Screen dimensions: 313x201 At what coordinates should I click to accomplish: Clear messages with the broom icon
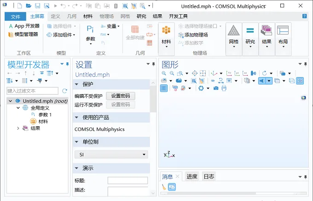(164, 187)
